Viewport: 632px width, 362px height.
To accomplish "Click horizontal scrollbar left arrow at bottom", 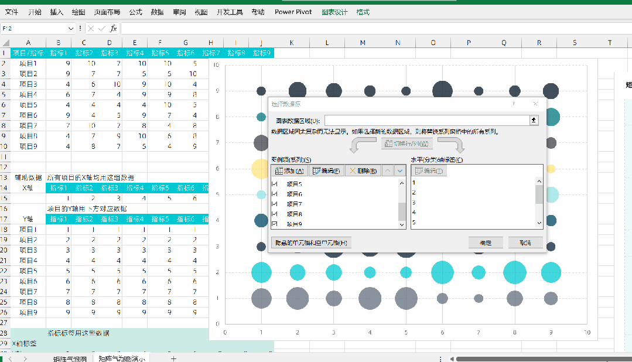I will point(452,358).
